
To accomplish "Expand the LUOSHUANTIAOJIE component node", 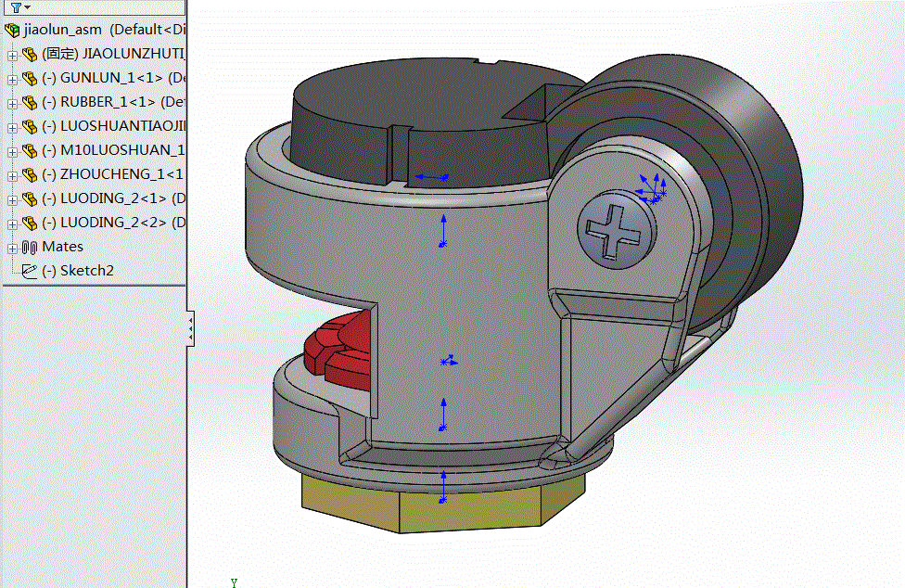I will point(12,127).
